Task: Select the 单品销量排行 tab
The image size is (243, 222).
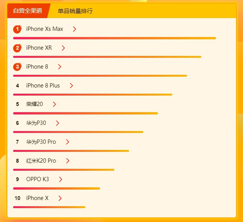Action: [x=75, y=11]
